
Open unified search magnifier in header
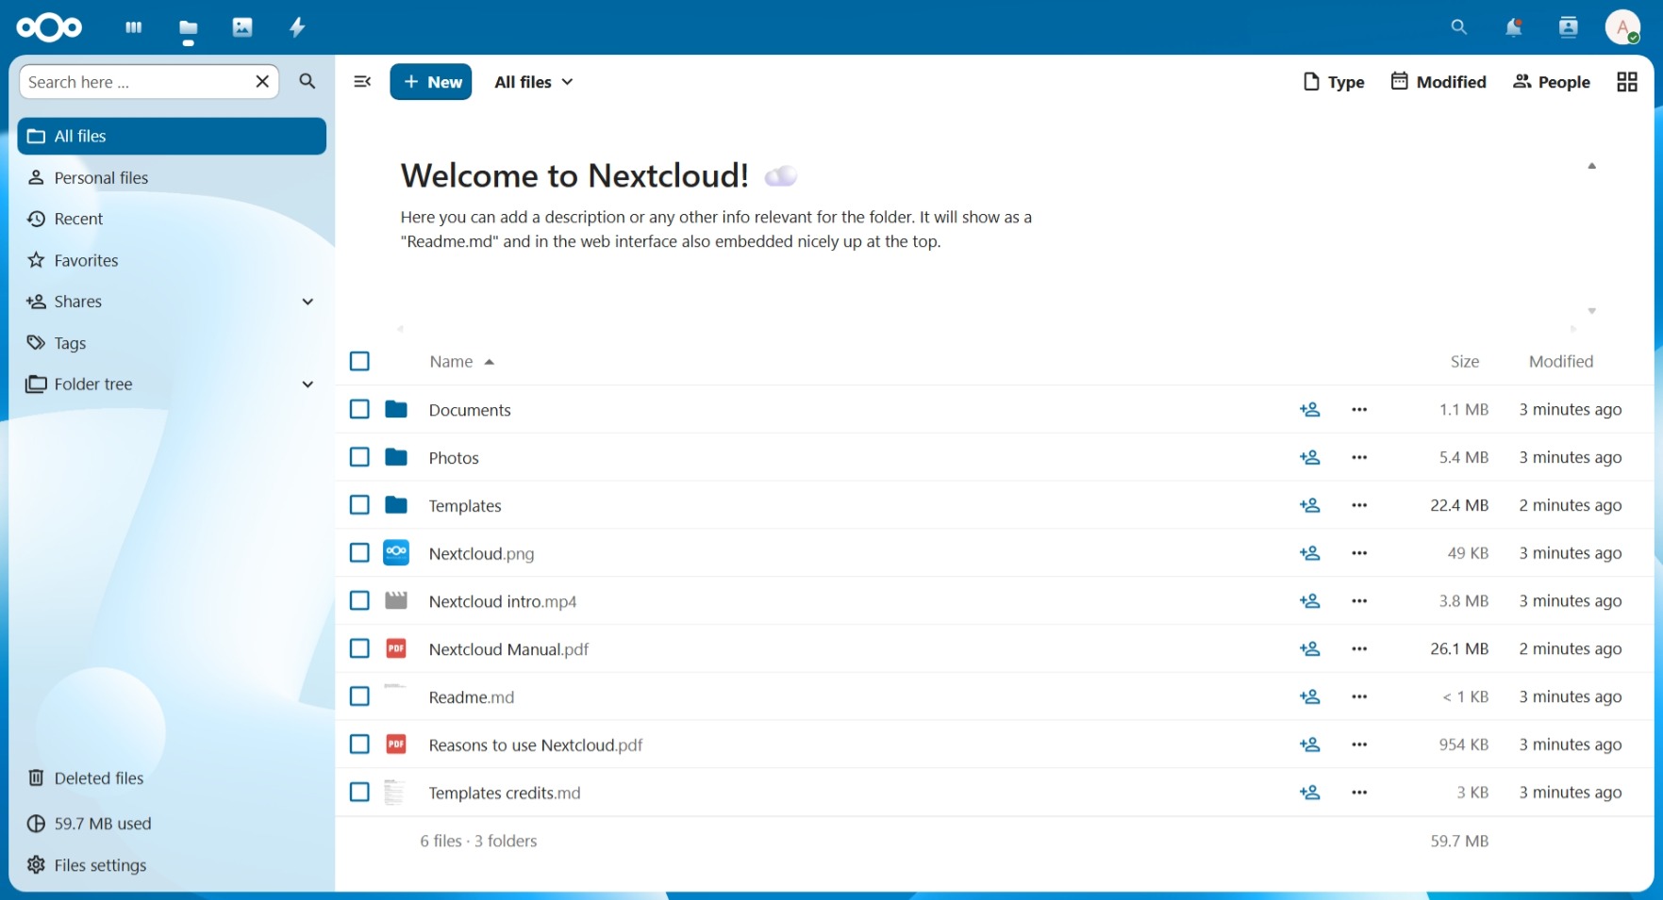point(1459,27)
